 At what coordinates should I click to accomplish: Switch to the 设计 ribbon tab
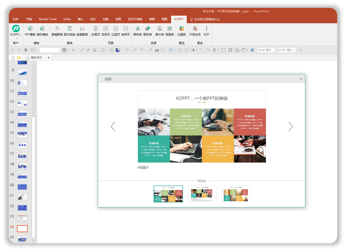point(93,19)
